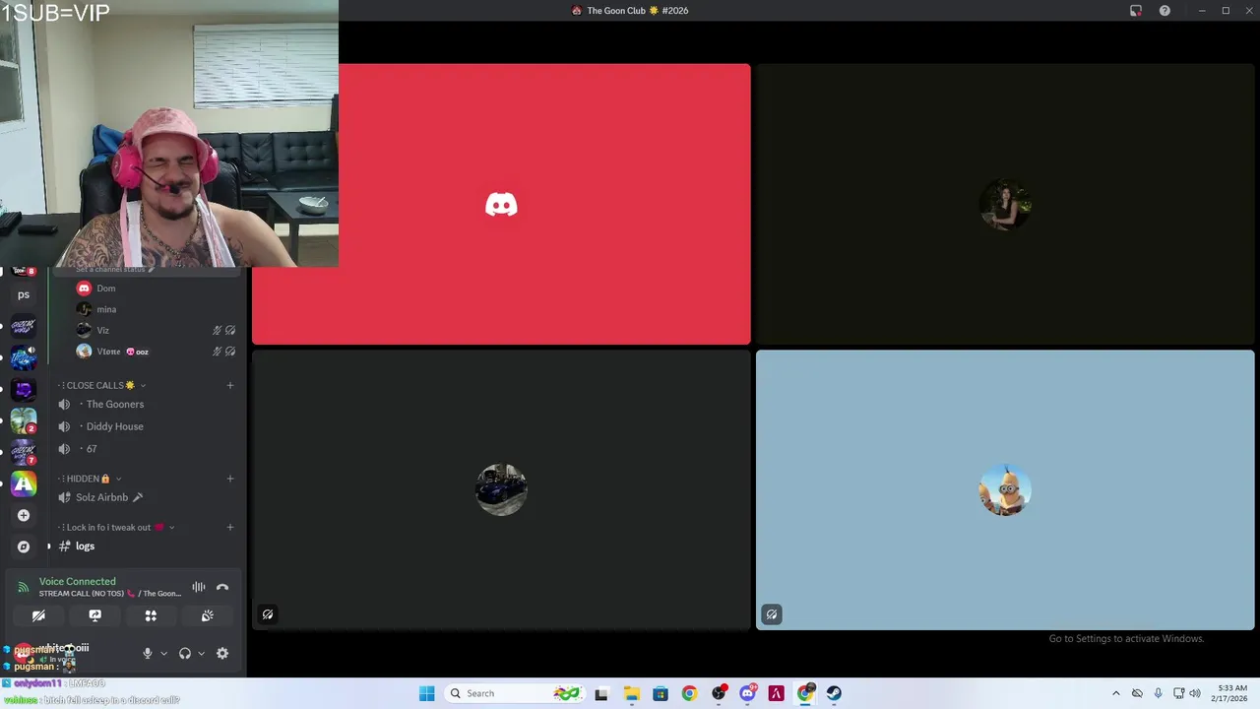Open Help question mark in title bar
This screenshot has height=709, width=1260.
pos(1165,11)
